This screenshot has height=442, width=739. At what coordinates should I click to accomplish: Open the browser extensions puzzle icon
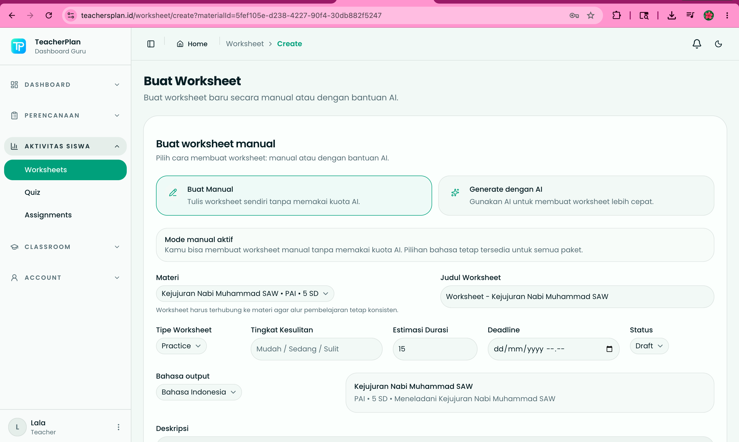617,15
